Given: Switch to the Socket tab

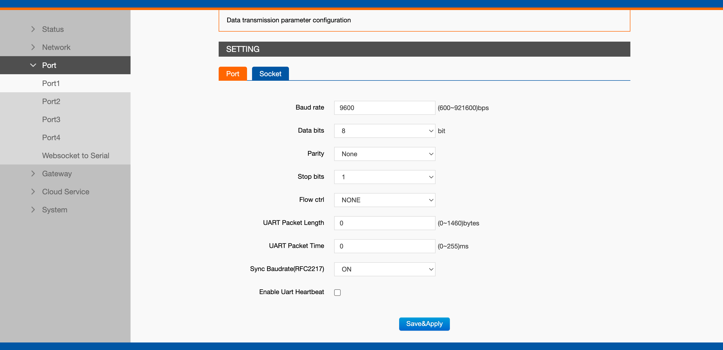Looking at the screenshot, I should (x=270, y=74).
